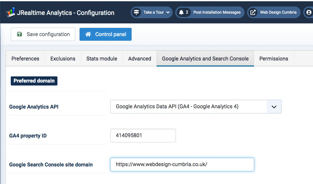This screenshot has width=313, height=184.
Task: Open the Google Analytics API select box
Action: coord(189,107)
